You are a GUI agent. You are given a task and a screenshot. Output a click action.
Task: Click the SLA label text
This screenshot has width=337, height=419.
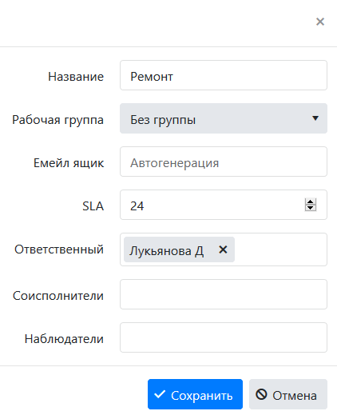tap(93, 206)
